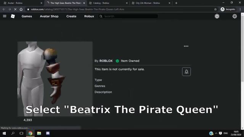The width and height of the screenshot is (244, 137).
Task: Open the settings gear menu
Action: [x=234, y=16]
